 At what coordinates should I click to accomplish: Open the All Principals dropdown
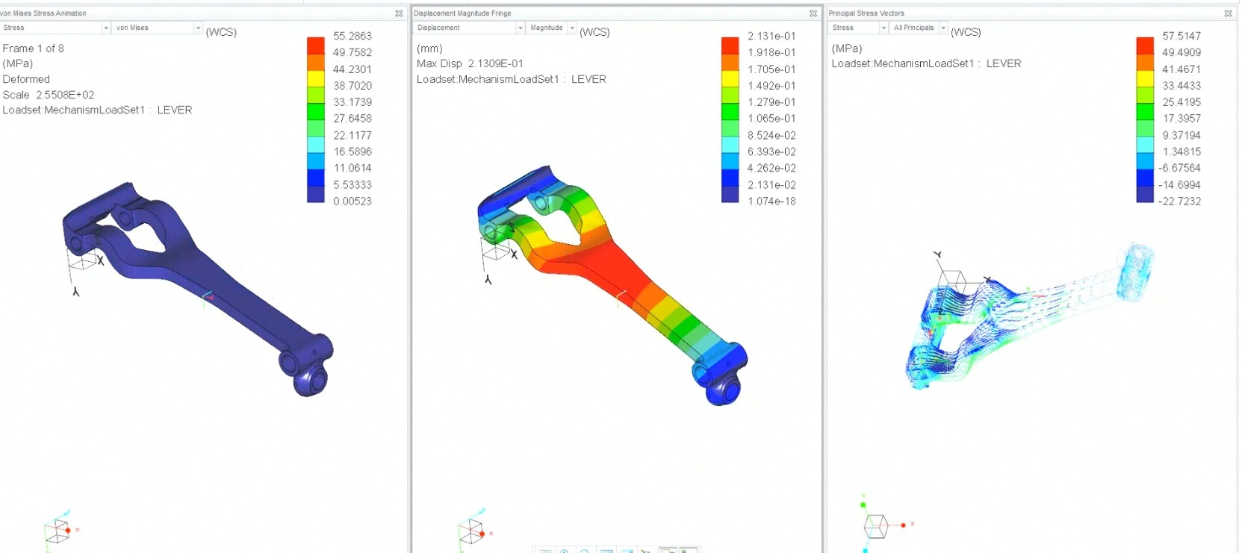[x=943, y=28]
